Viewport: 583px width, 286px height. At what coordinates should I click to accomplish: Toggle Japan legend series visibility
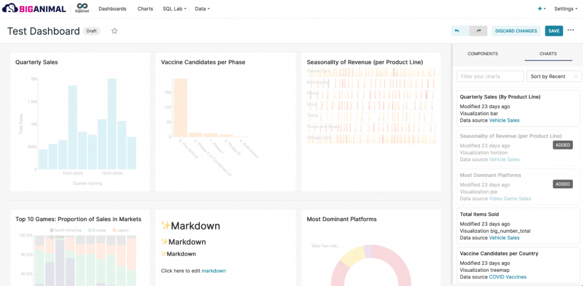[x=120, y=230]
